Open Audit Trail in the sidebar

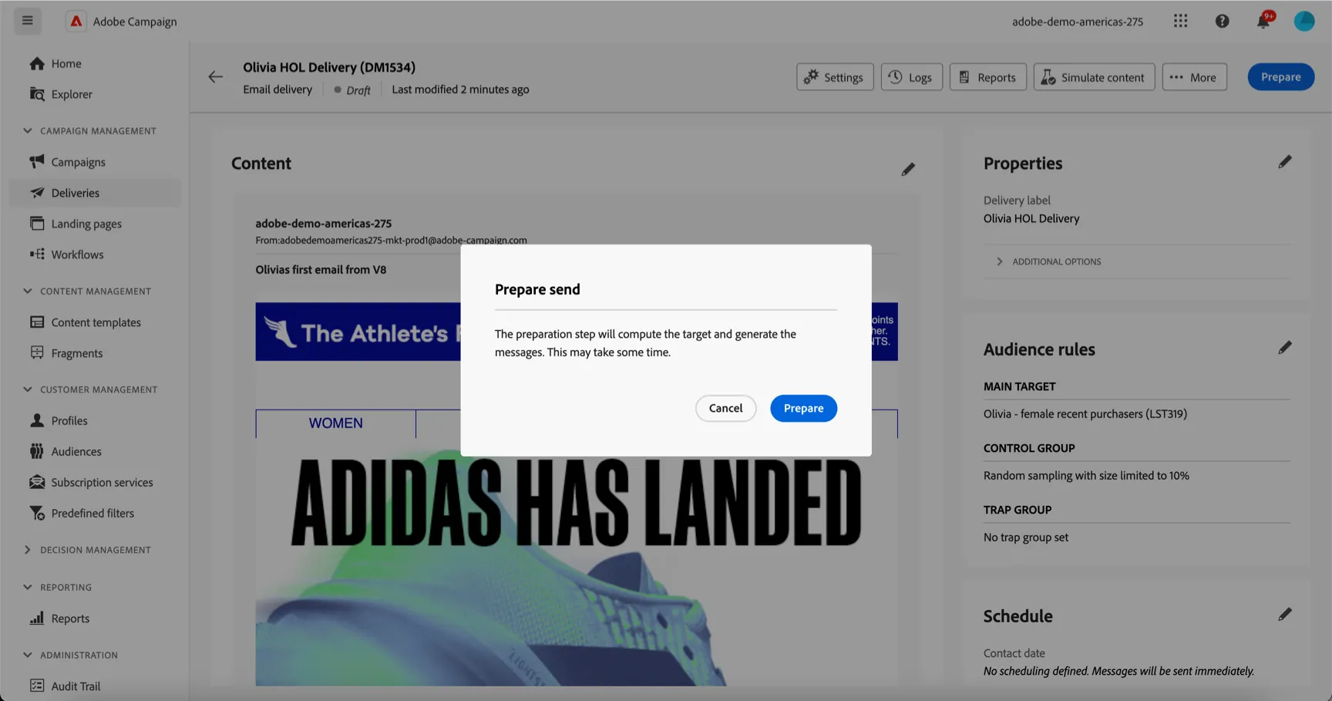(96, 686)
